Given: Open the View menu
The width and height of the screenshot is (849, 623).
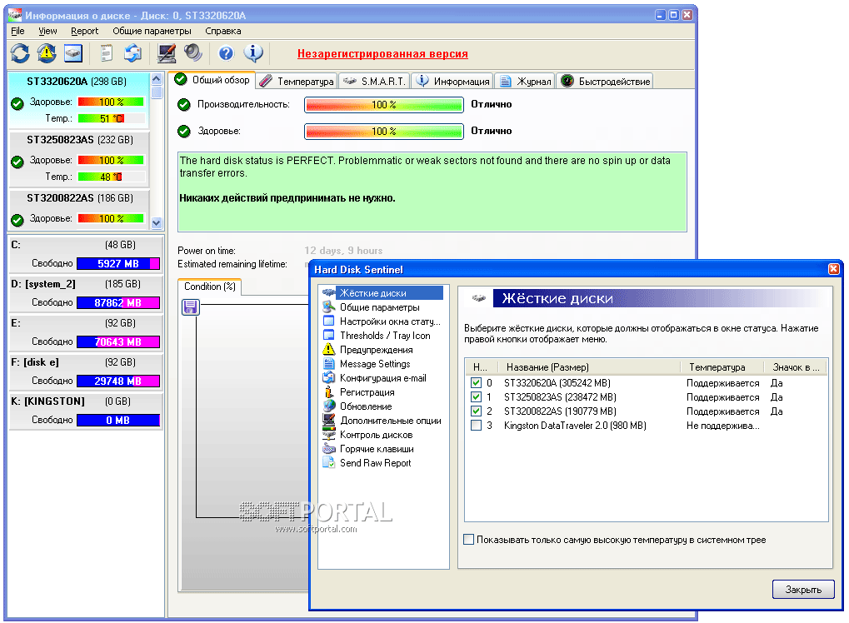Looking at the screenshot, I should point(47,31).
